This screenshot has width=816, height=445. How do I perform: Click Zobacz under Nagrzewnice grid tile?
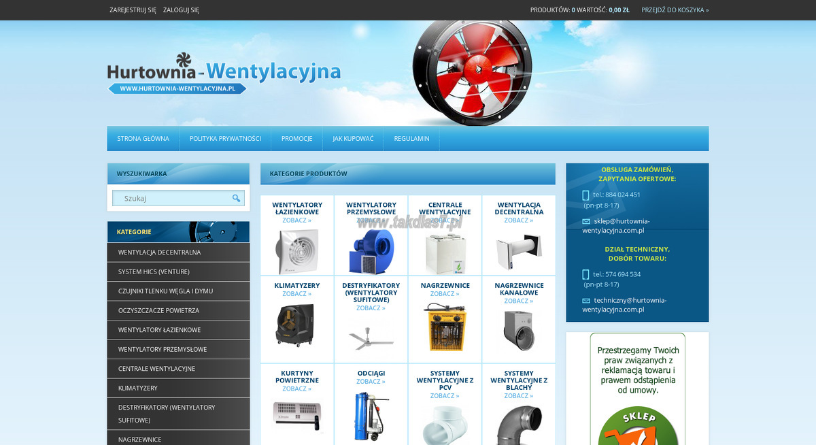[x=445, y=294]
